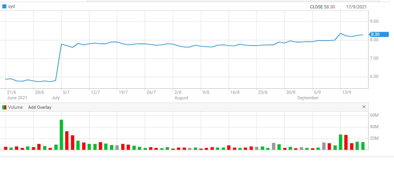Click the 12/7 date axis label

(95, 92)
